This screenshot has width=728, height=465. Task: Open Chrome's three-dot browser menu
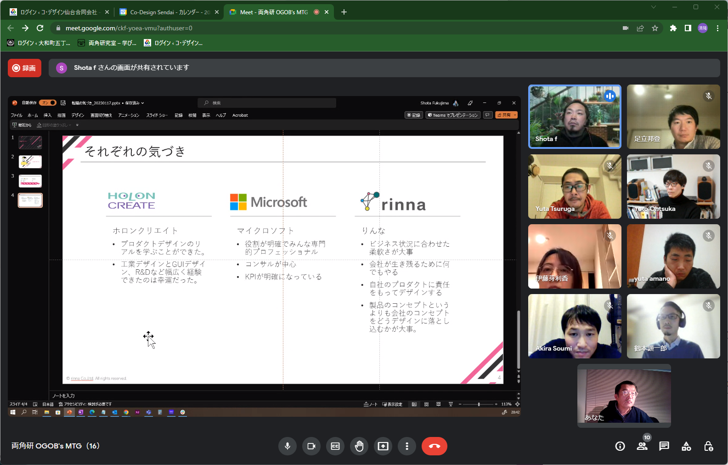click(717, 28)
